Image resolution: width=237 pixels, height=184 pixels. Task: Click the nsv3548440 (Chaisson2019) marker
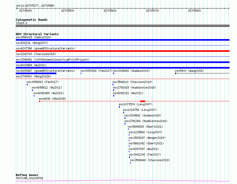(130, 163)
